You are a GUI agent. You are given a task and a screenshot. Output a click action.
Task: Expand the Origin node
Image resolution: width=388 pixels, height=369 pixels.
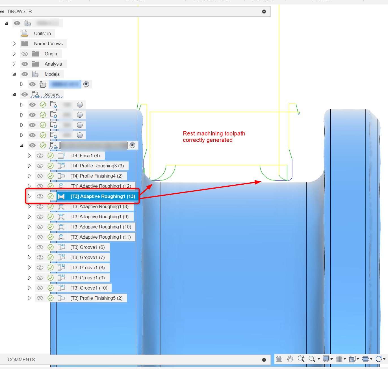coord(14,54)
